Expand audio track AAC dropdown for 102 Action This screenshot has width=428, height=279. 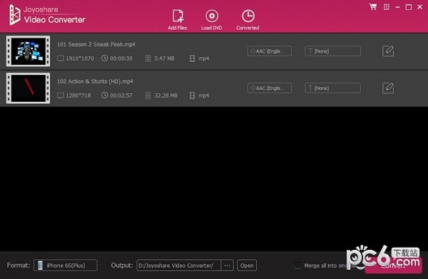270,88
